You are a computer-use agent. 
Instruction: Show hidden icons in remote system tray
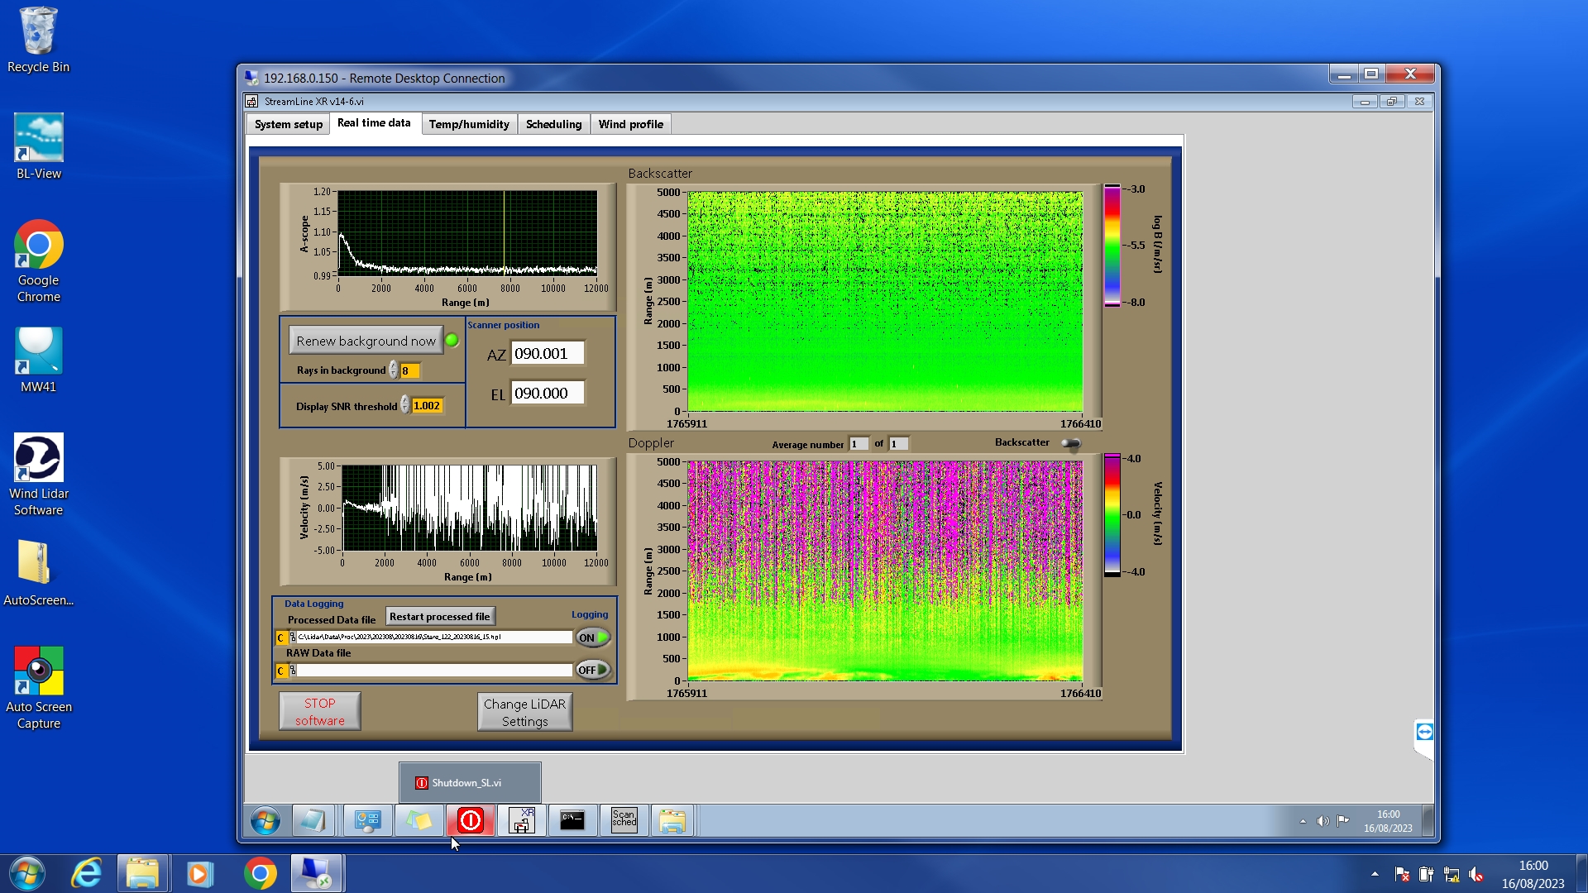[x=1303, y=821]
